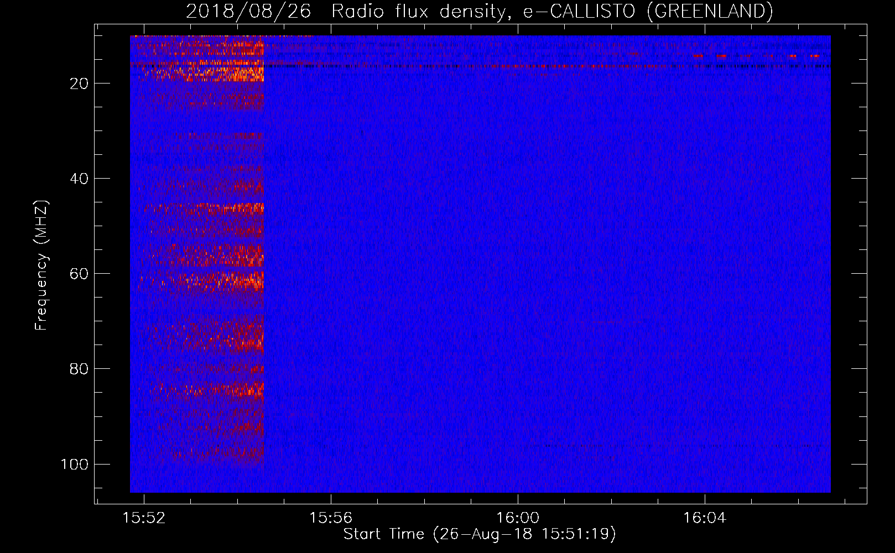The width and height of the screenshot is (895, 553).
Task: Click the x-axis label "Start Time (26-Aug-18 15:51:19)"
Action: pos(480,534)
